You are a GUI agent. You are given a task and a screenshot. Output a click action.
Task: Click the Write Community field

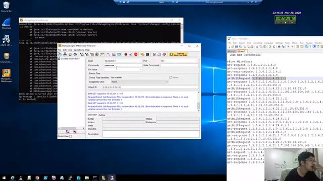179,65
